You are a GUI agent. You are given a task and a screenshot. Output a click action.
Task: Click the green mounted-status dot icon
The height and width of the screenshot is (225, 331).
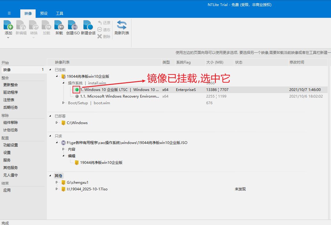[77, 89]
